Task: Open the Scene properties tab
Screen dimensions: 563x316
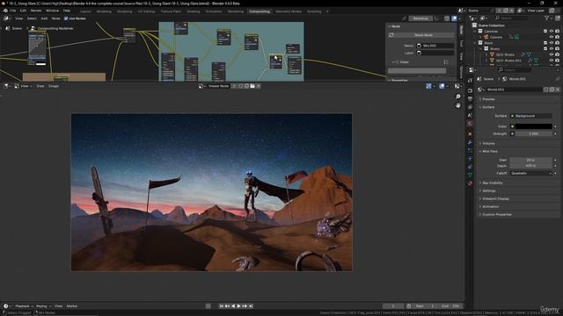Action: pyautogui.click(x=470, y=115)
